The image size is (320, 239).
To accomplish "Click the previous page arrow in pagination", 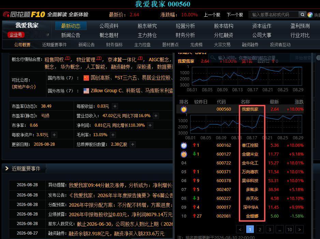I will tap(240, 229).
